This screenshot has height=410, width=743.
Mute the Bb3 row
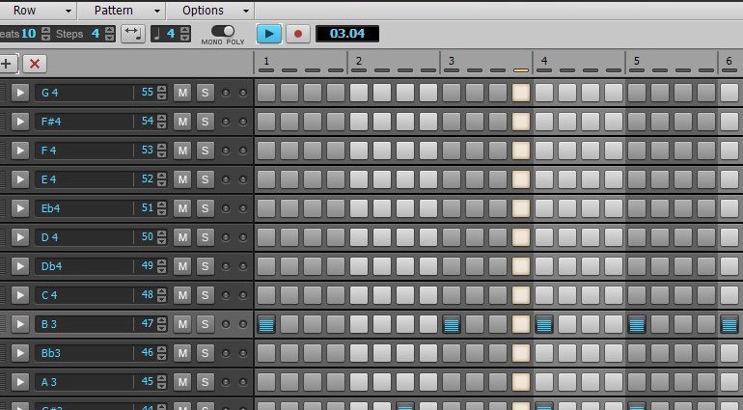(183, 353)
